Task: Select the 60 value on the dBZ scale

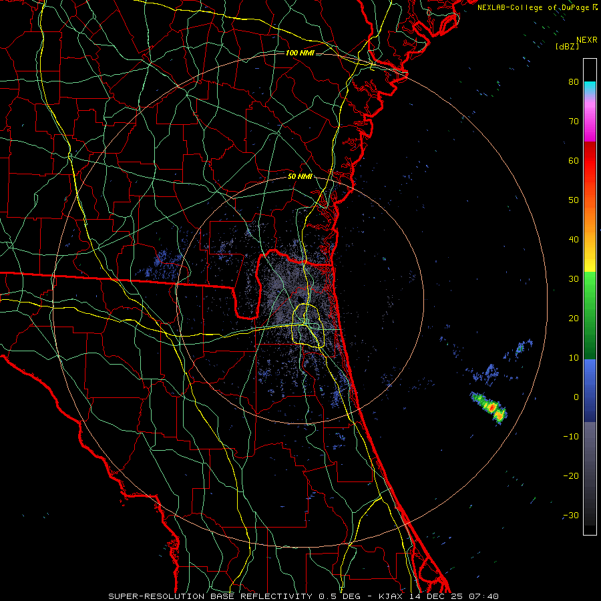Action: (x=574, y=160)
